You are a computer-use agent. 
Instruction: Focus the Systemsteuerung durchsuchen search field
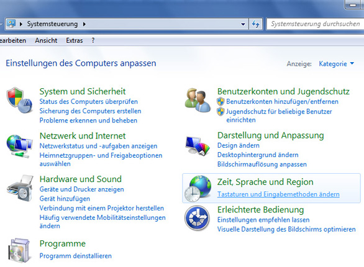coord(315,24)
